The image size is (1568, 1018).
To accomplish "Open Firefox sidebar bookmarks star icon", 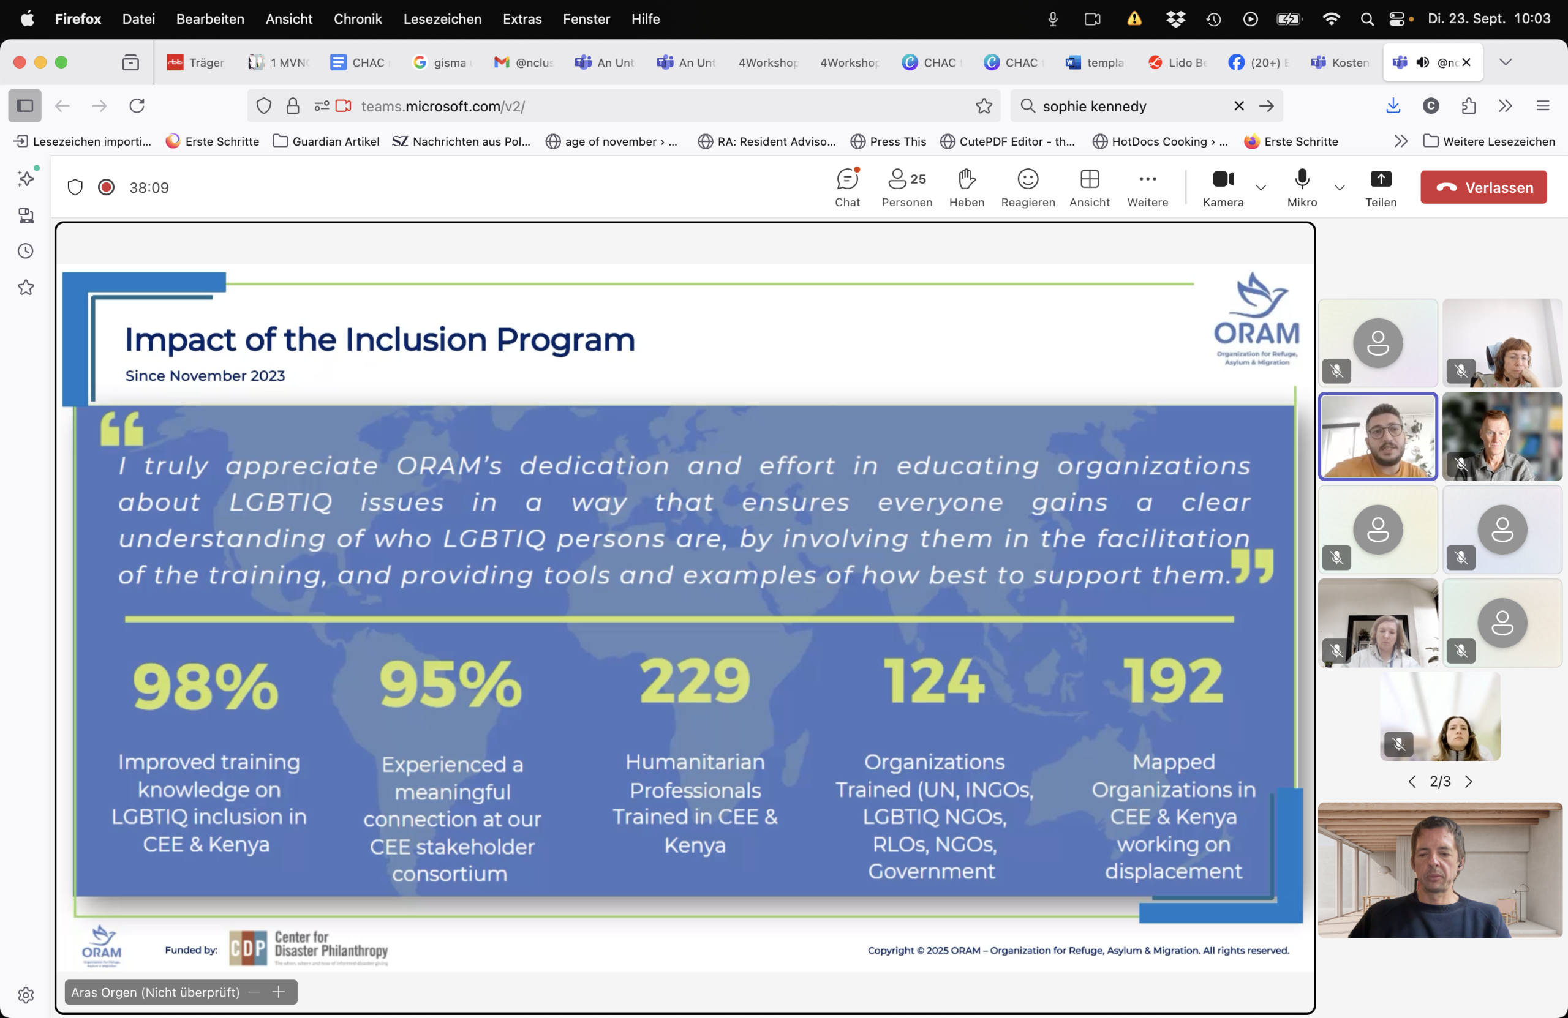I will click(x=26, y=288).
